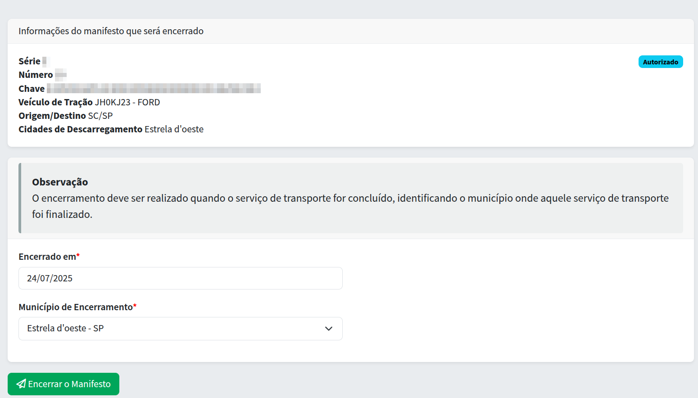
Task: Click the Origem/Destino label
Action: click(x=52, y=116)
